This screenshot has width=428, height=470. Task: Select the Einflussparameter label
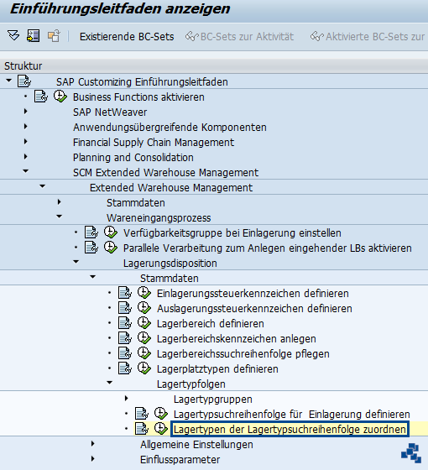pos(180,460)
